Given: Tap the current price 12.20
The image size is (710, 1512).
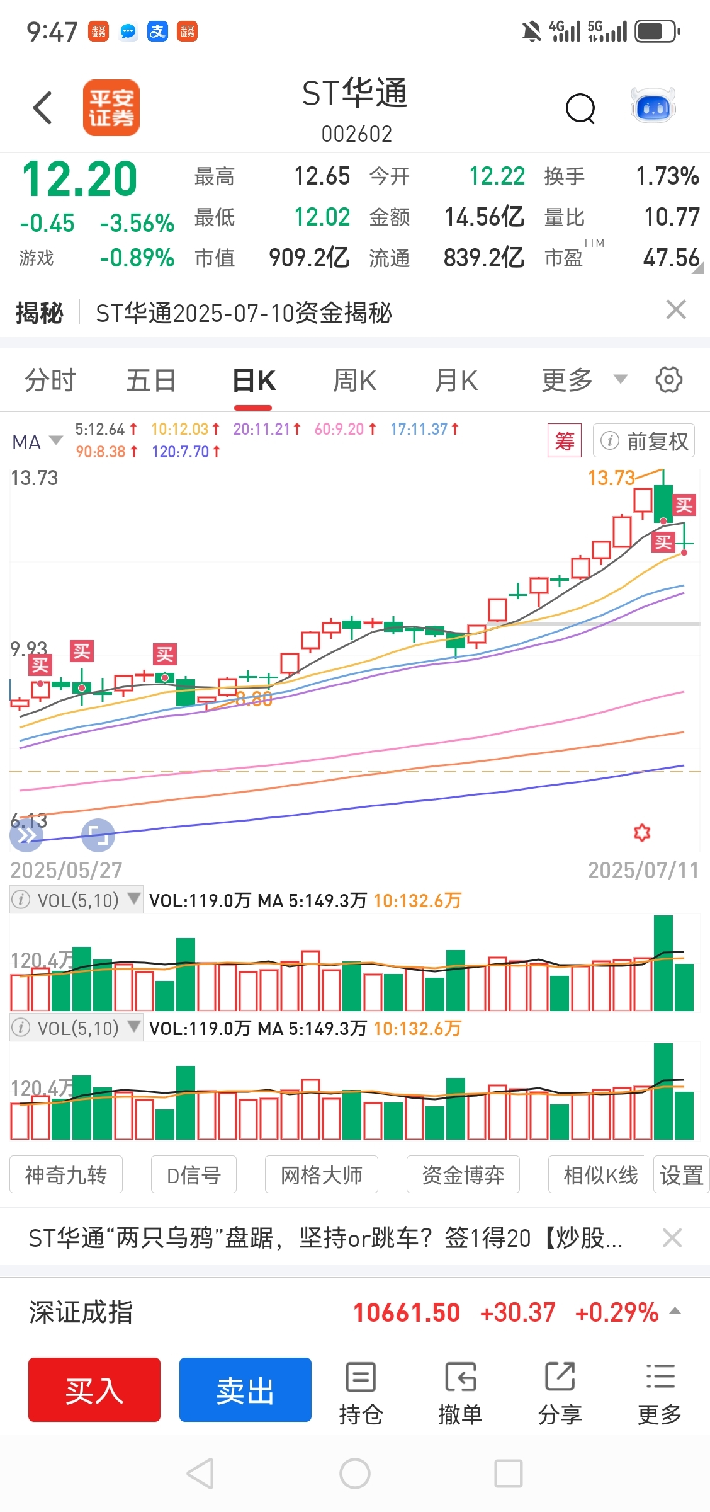Looking at the screenshot, I should pos(79,178).
